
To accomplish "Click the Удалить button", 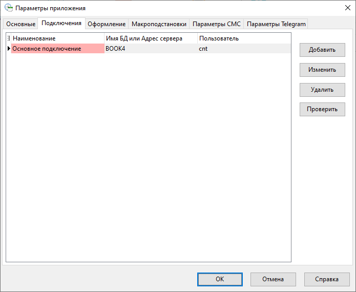I will (x=322, y=90).
